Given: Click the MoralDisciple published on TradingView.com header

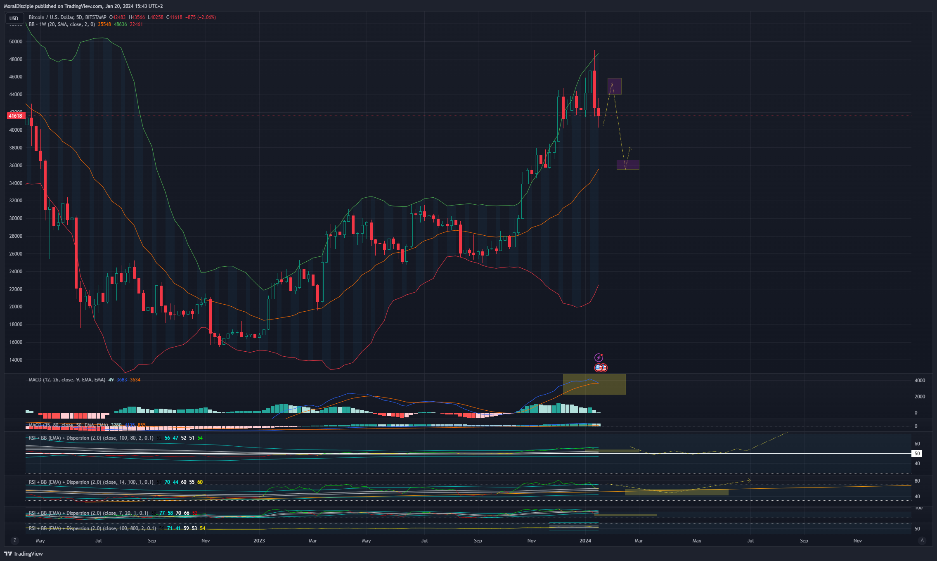Looking at the screenshot, I should tap(83, 6).
